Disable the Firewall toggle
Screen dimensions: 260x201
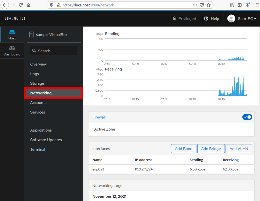pos(247,117)
